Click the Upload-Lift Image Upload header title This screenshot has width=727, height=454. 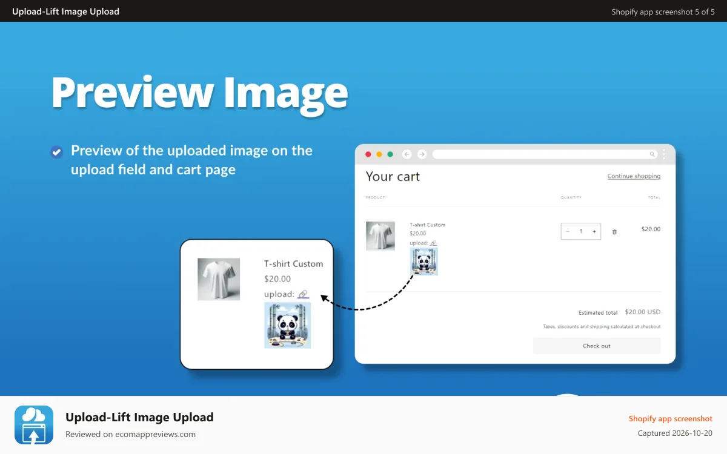pos(65,12)
